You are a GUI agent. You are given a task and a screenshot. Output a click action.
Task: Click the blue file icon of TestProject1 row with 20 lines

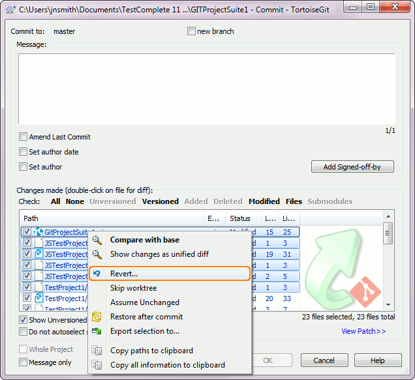point(38,298)
